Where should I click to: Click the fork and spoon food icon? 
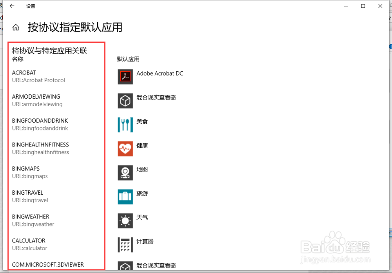[125, 125]
